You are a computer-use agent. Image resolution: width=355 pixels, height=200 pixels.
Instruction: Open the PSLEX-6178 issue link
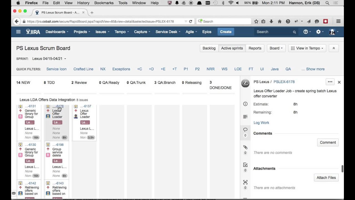pyautogui.click(x=284, y=82)
